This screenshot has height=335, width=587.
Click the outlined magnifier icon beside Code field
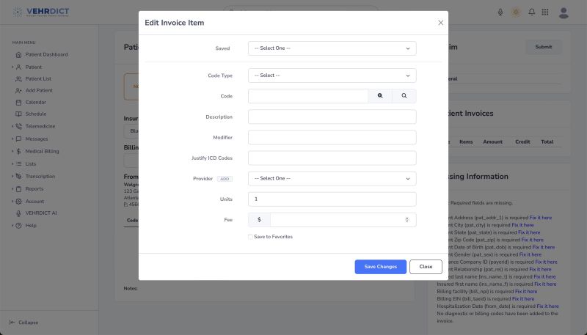[404, 96]
